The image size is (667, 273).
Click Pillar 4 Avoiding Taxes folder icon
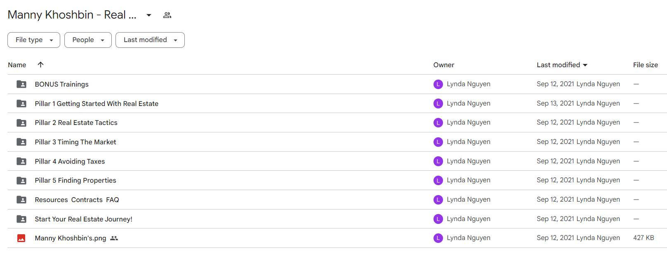21,161
